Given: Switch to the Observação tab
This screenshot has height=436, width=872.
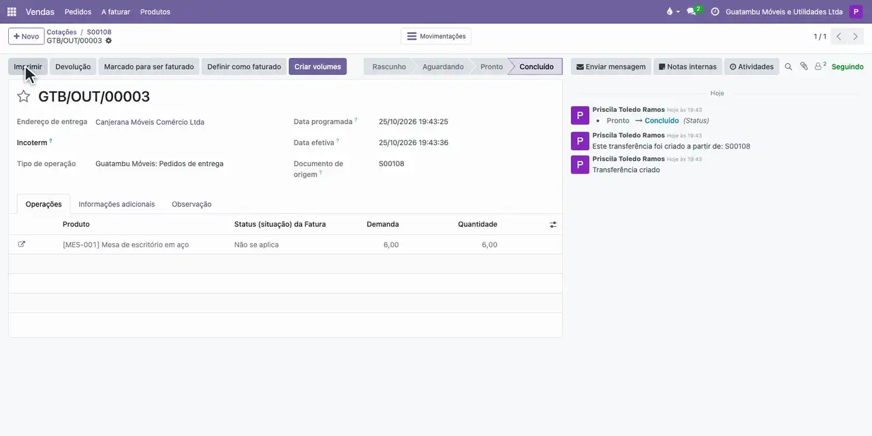Looking at the screenshot, I should pyautogui.click(x=191, y=204).
